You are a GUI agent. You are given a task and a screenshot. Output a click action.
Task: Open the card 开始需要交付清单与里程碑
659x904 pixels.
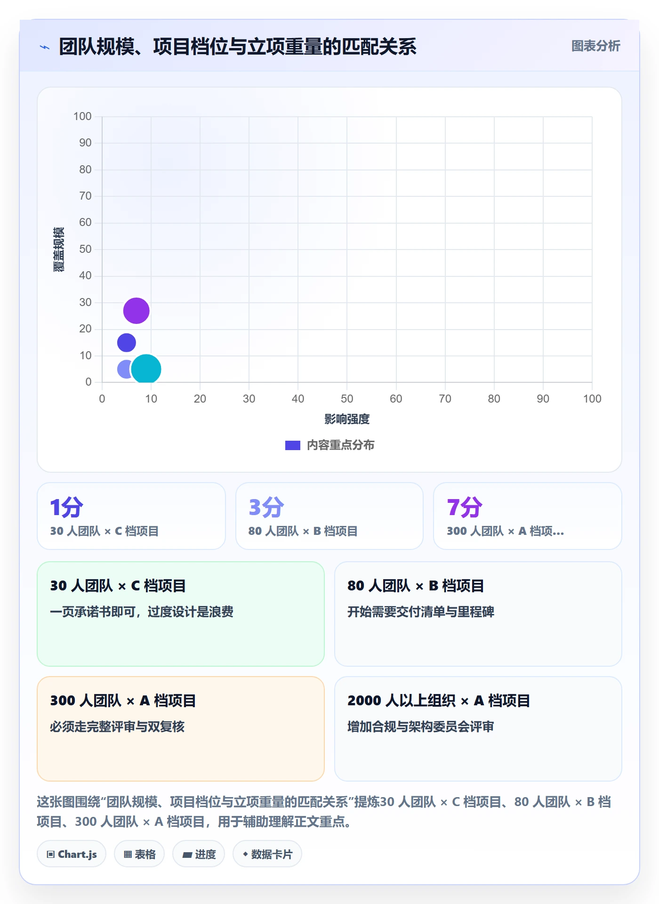478,613
